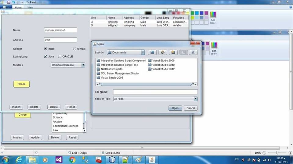
Task: Click Chose button under Computer Science dropdown
Action: [x=21, y=84]
